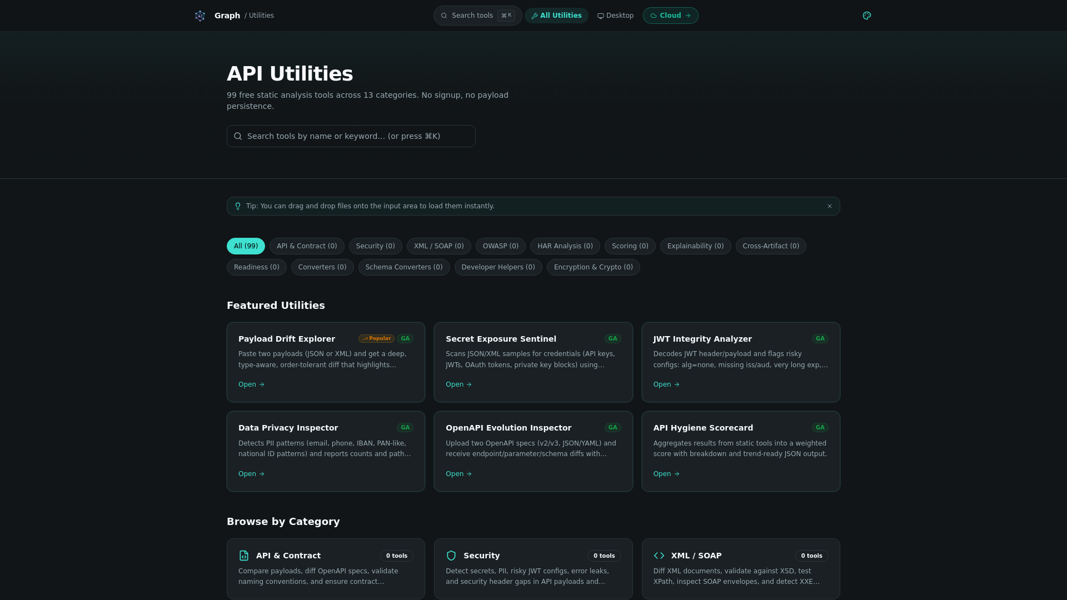The height and width of the screenshot is (600, 1067).
Task: Open Payload Drift Explorer link
Action: pyautogui.click(x=251, y=384)
